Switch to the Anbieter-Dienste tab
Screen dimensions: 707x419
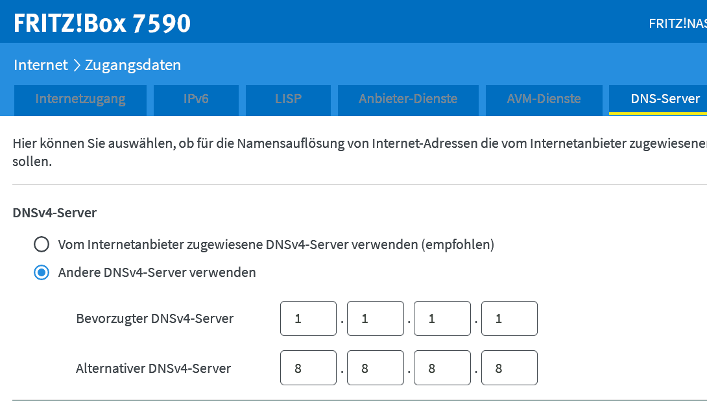point(408,99)
